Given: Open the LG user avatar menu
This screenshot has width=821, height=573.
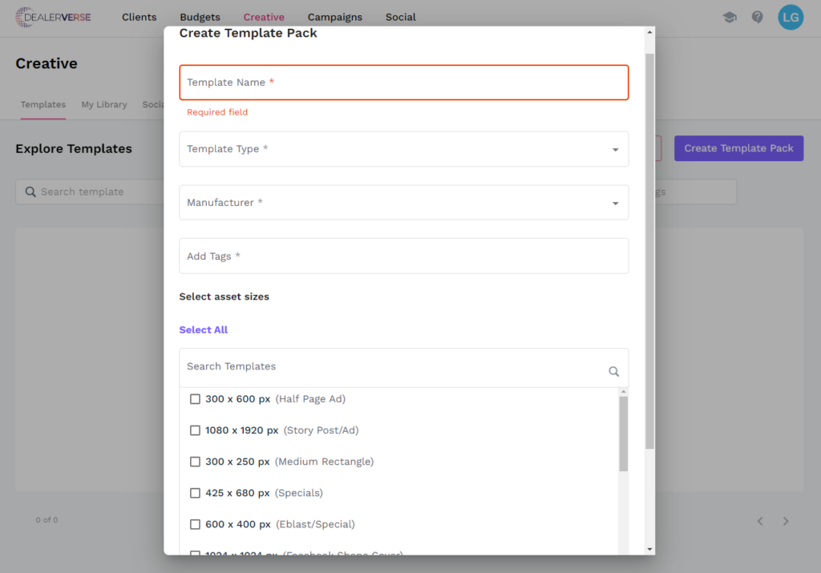Looking at the screenshot, I should point(790,17).
